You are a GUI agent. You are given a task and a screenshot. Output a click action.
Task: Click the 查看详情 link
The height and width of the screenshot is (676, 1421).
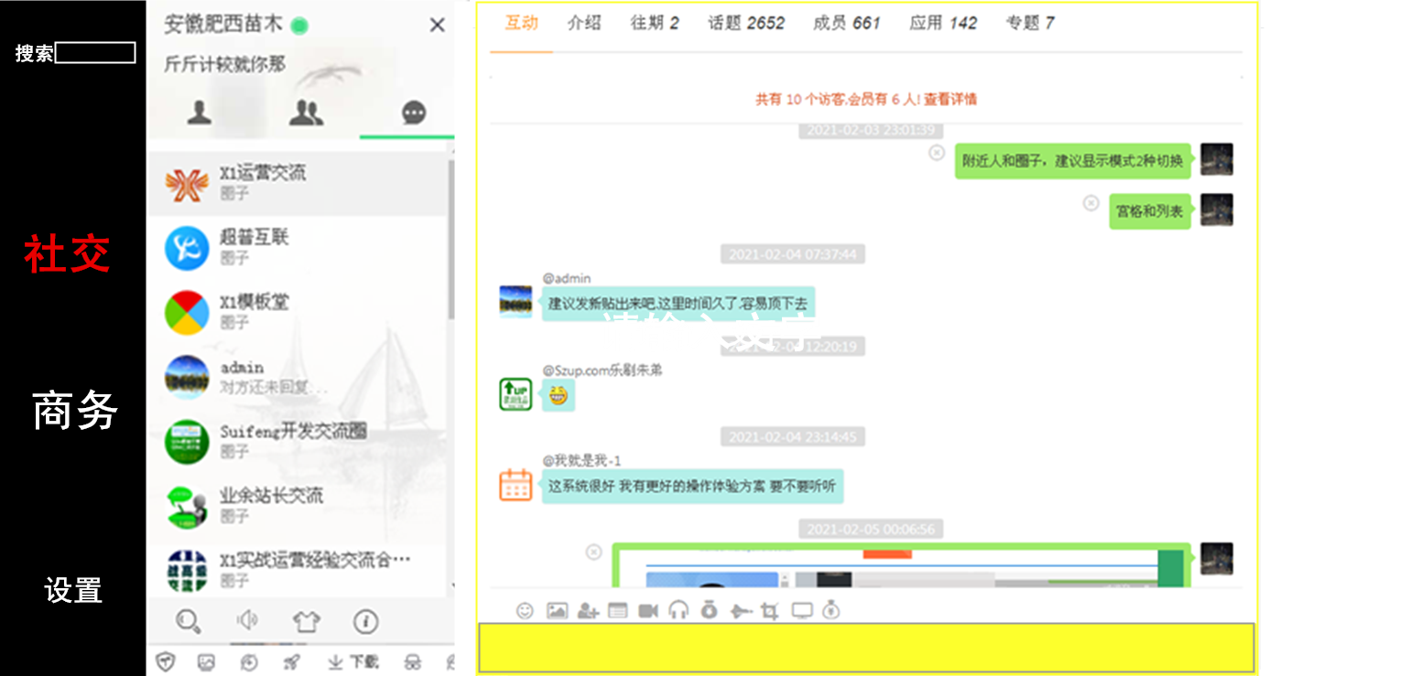[x=954, y=100]
